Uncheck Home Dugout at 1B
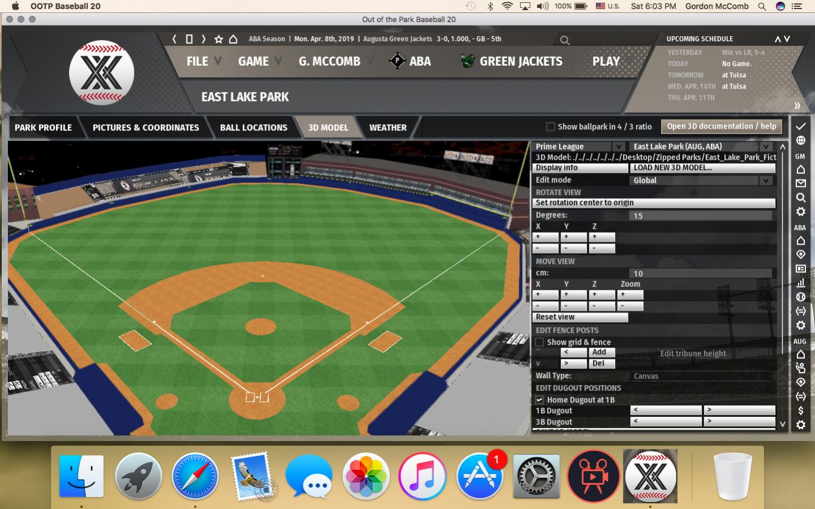Screen dimensions: 815x509 (540, 400)
